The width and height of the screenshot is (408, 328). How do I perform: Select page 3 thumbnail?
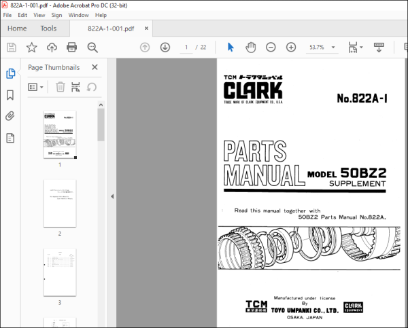coord(60,272)
